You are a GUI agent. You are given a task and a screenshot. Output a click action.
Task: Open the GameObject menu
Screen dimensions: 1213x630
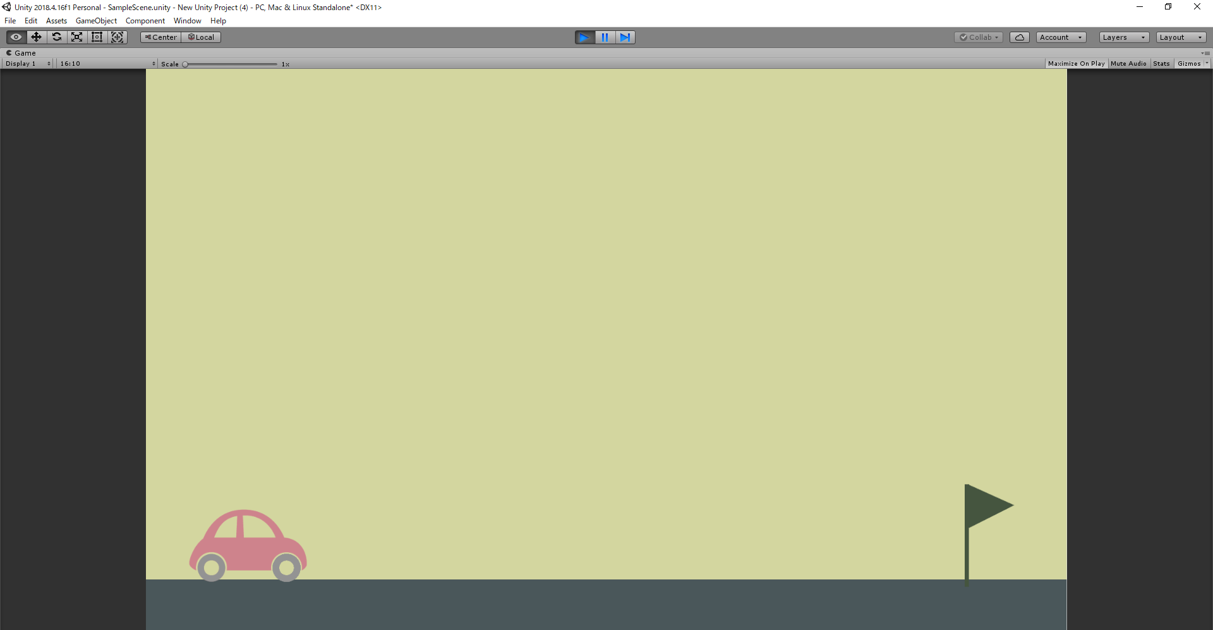coord(95,20)
